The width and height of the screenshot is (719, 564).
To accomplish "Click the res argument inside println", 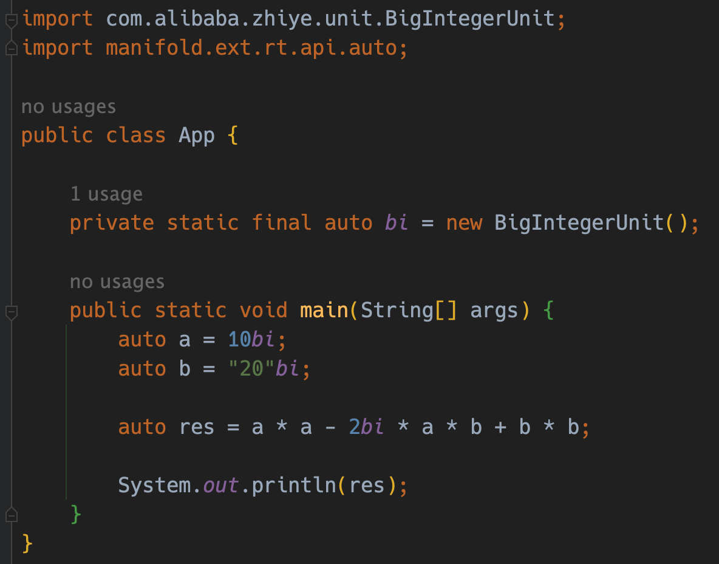I will pos(367,485).
